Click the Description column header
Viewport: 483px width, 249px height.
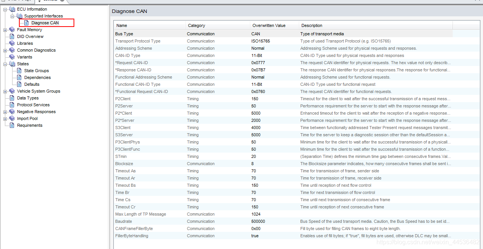point(376,25)
